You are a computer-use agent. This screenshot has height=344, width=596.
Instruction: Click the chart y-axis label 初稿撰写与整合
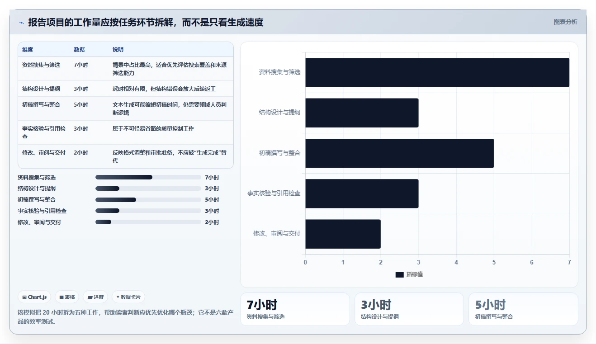point(279,153)
